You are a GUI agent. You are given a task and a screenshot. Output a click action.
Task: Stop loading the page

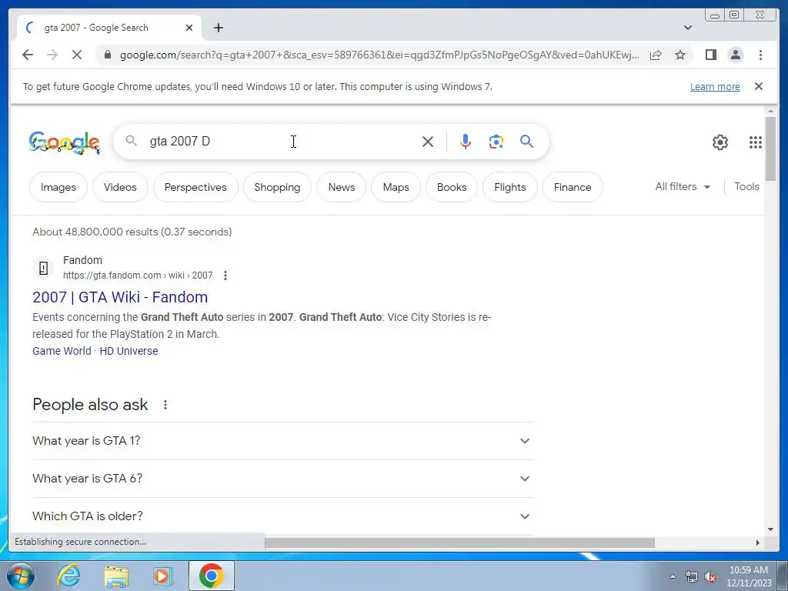76,55
